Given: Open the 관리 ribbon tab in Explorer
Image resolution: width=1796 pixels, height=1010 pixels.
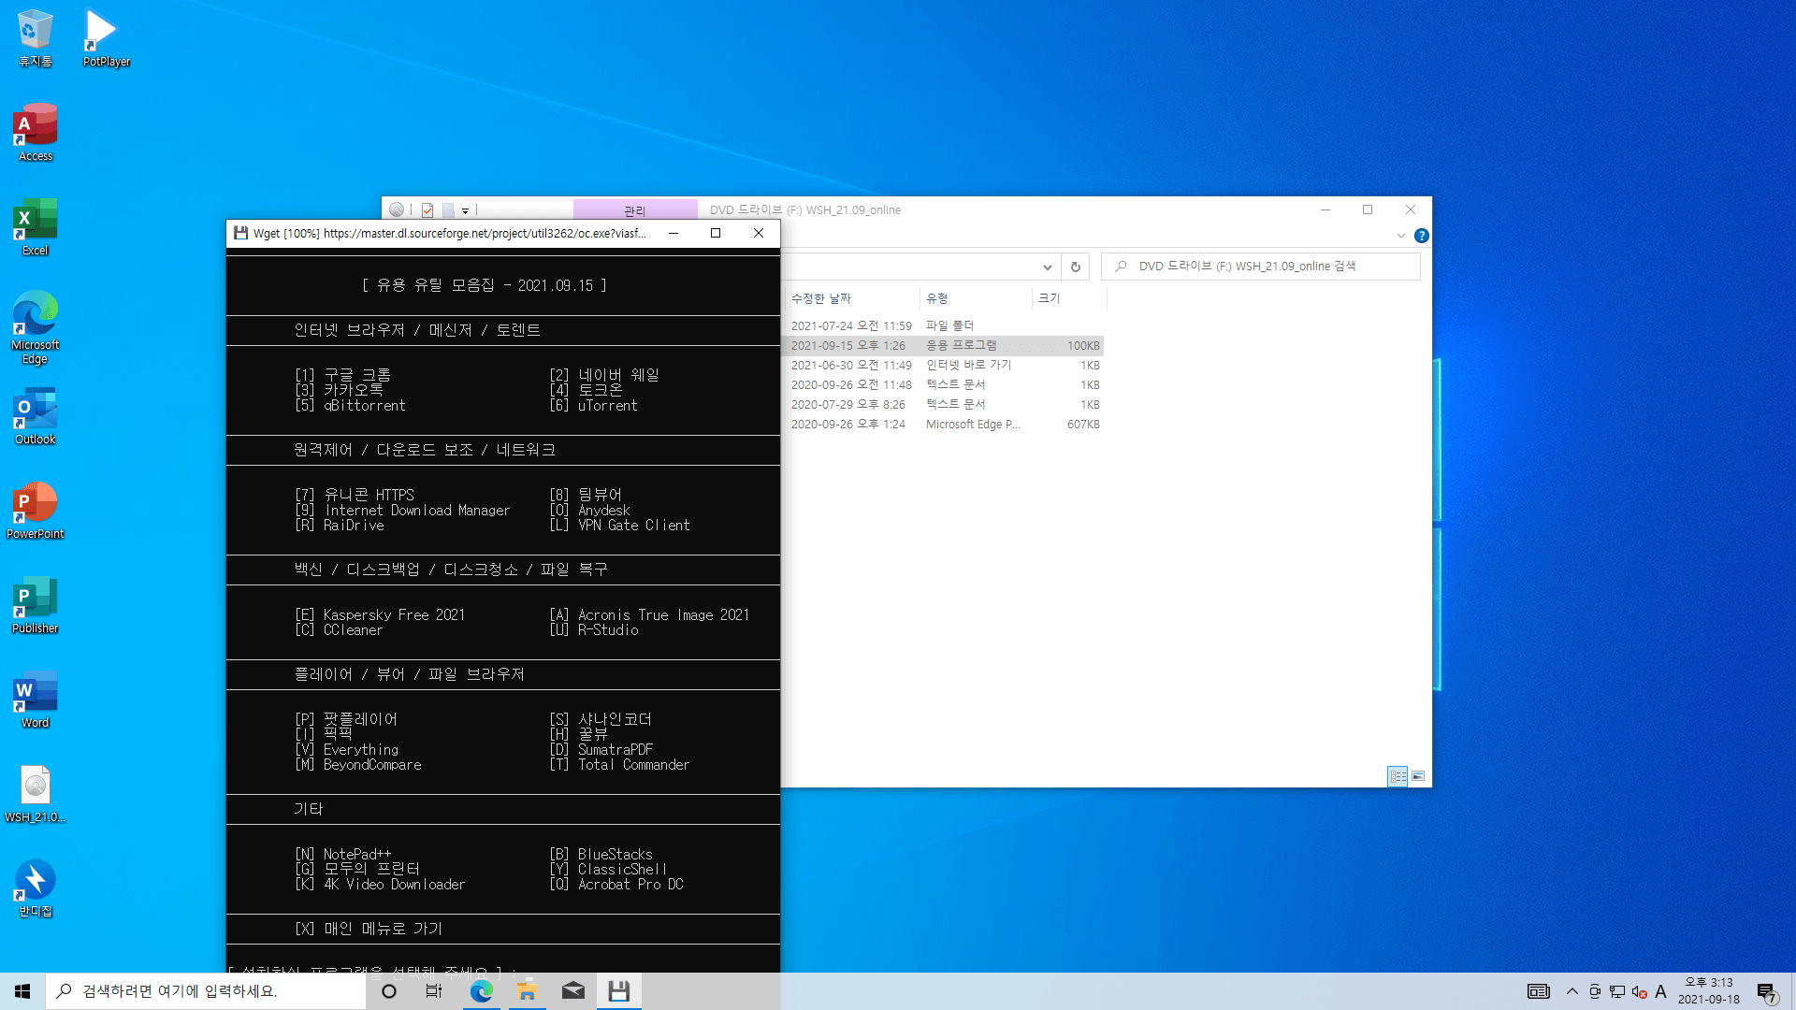Looking at the screenshot, I should tap(635, 210).
